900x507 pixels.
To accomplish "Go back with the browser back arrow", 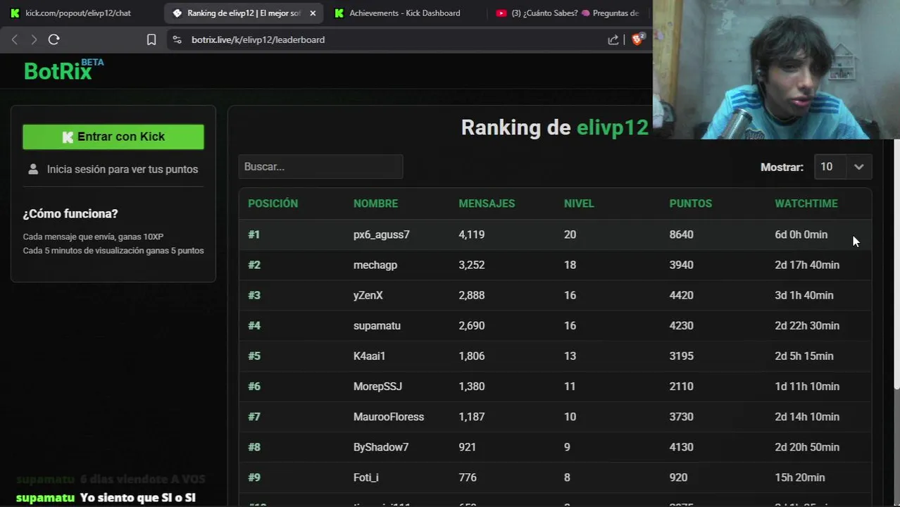I will (x=15, y=39).
